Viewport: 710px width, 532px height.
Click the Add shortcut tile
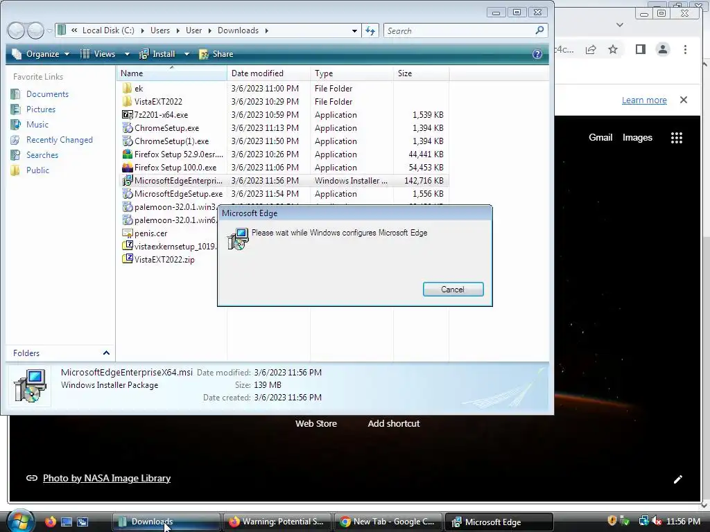coord(394,424)
